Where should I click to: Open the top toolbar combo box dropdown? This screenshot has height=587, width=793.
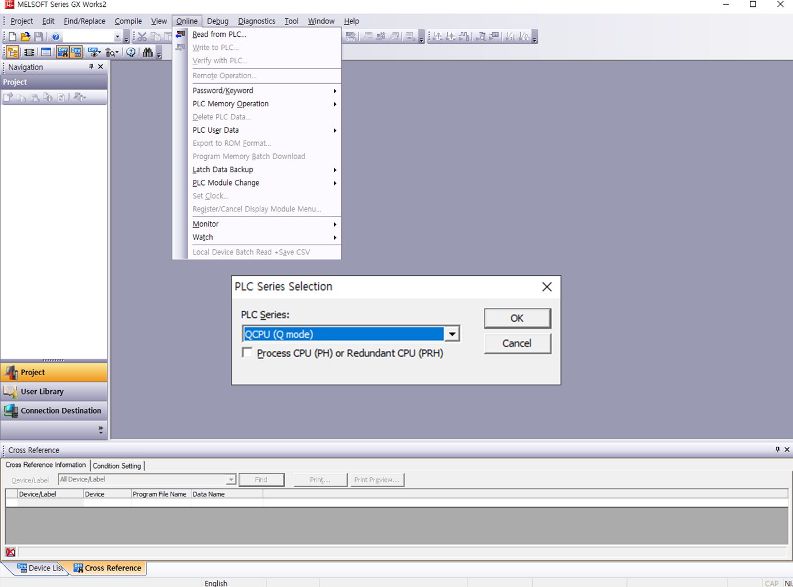click(117, 37)
